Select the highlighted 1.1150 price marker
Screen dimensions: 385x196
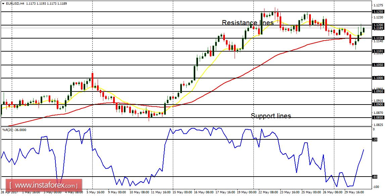pos(379,38)
